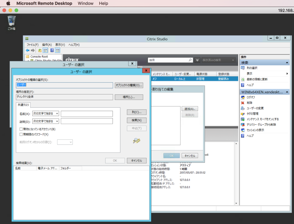Click キャンセル in the 割り当ての編集 dialog
The height and width of the screenshot is (224, 294).
tap(190, 156)
